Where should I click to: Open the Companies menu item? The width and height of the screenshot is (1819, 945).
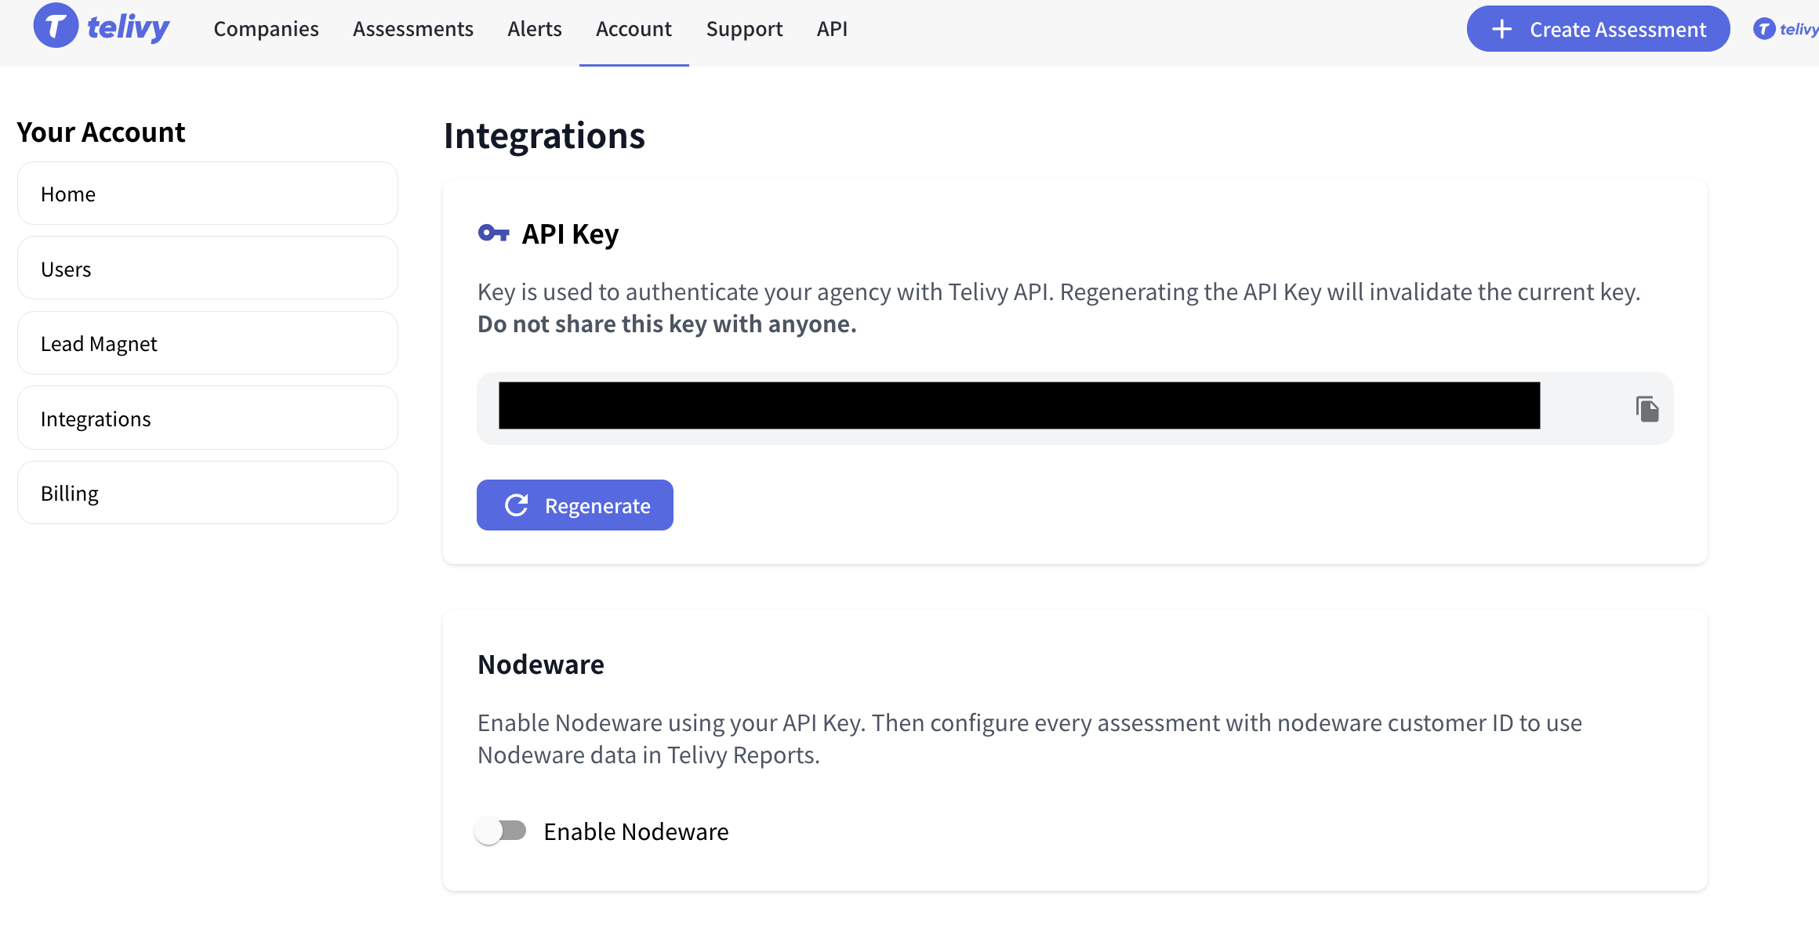pos(266,29)
